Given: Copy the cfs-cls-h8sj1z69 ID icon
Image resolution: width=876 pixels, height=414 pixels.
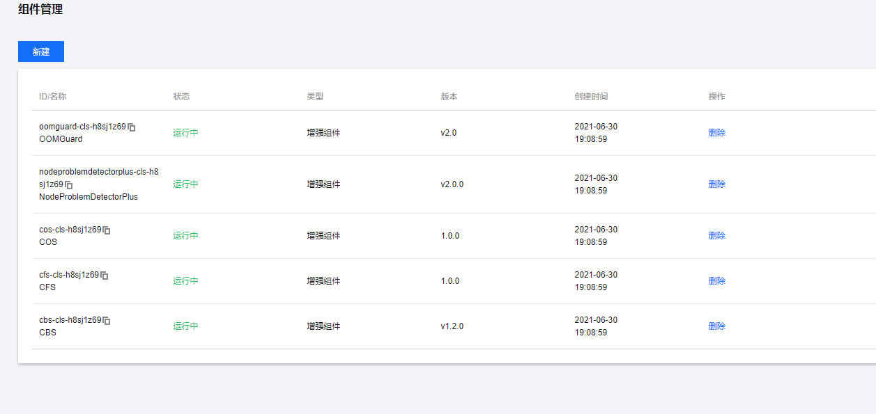Looking at the screenshot, I should (105, 276).
